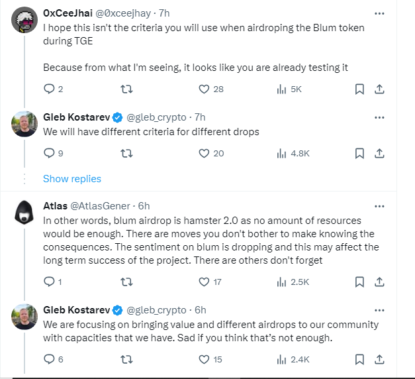Share Atlas's tweet
This screenshot has height=379, width=415.
coord(380,282)
